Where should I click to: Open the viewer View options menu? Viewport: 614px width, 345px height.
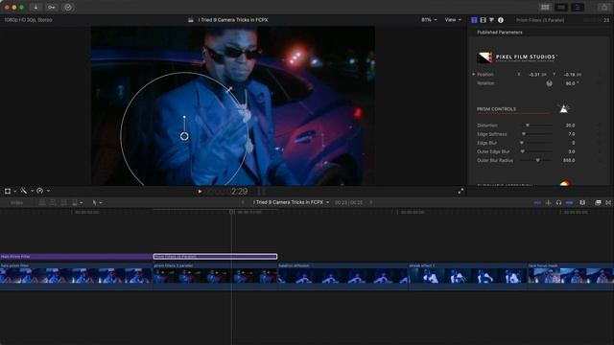[x=453, y=19]
